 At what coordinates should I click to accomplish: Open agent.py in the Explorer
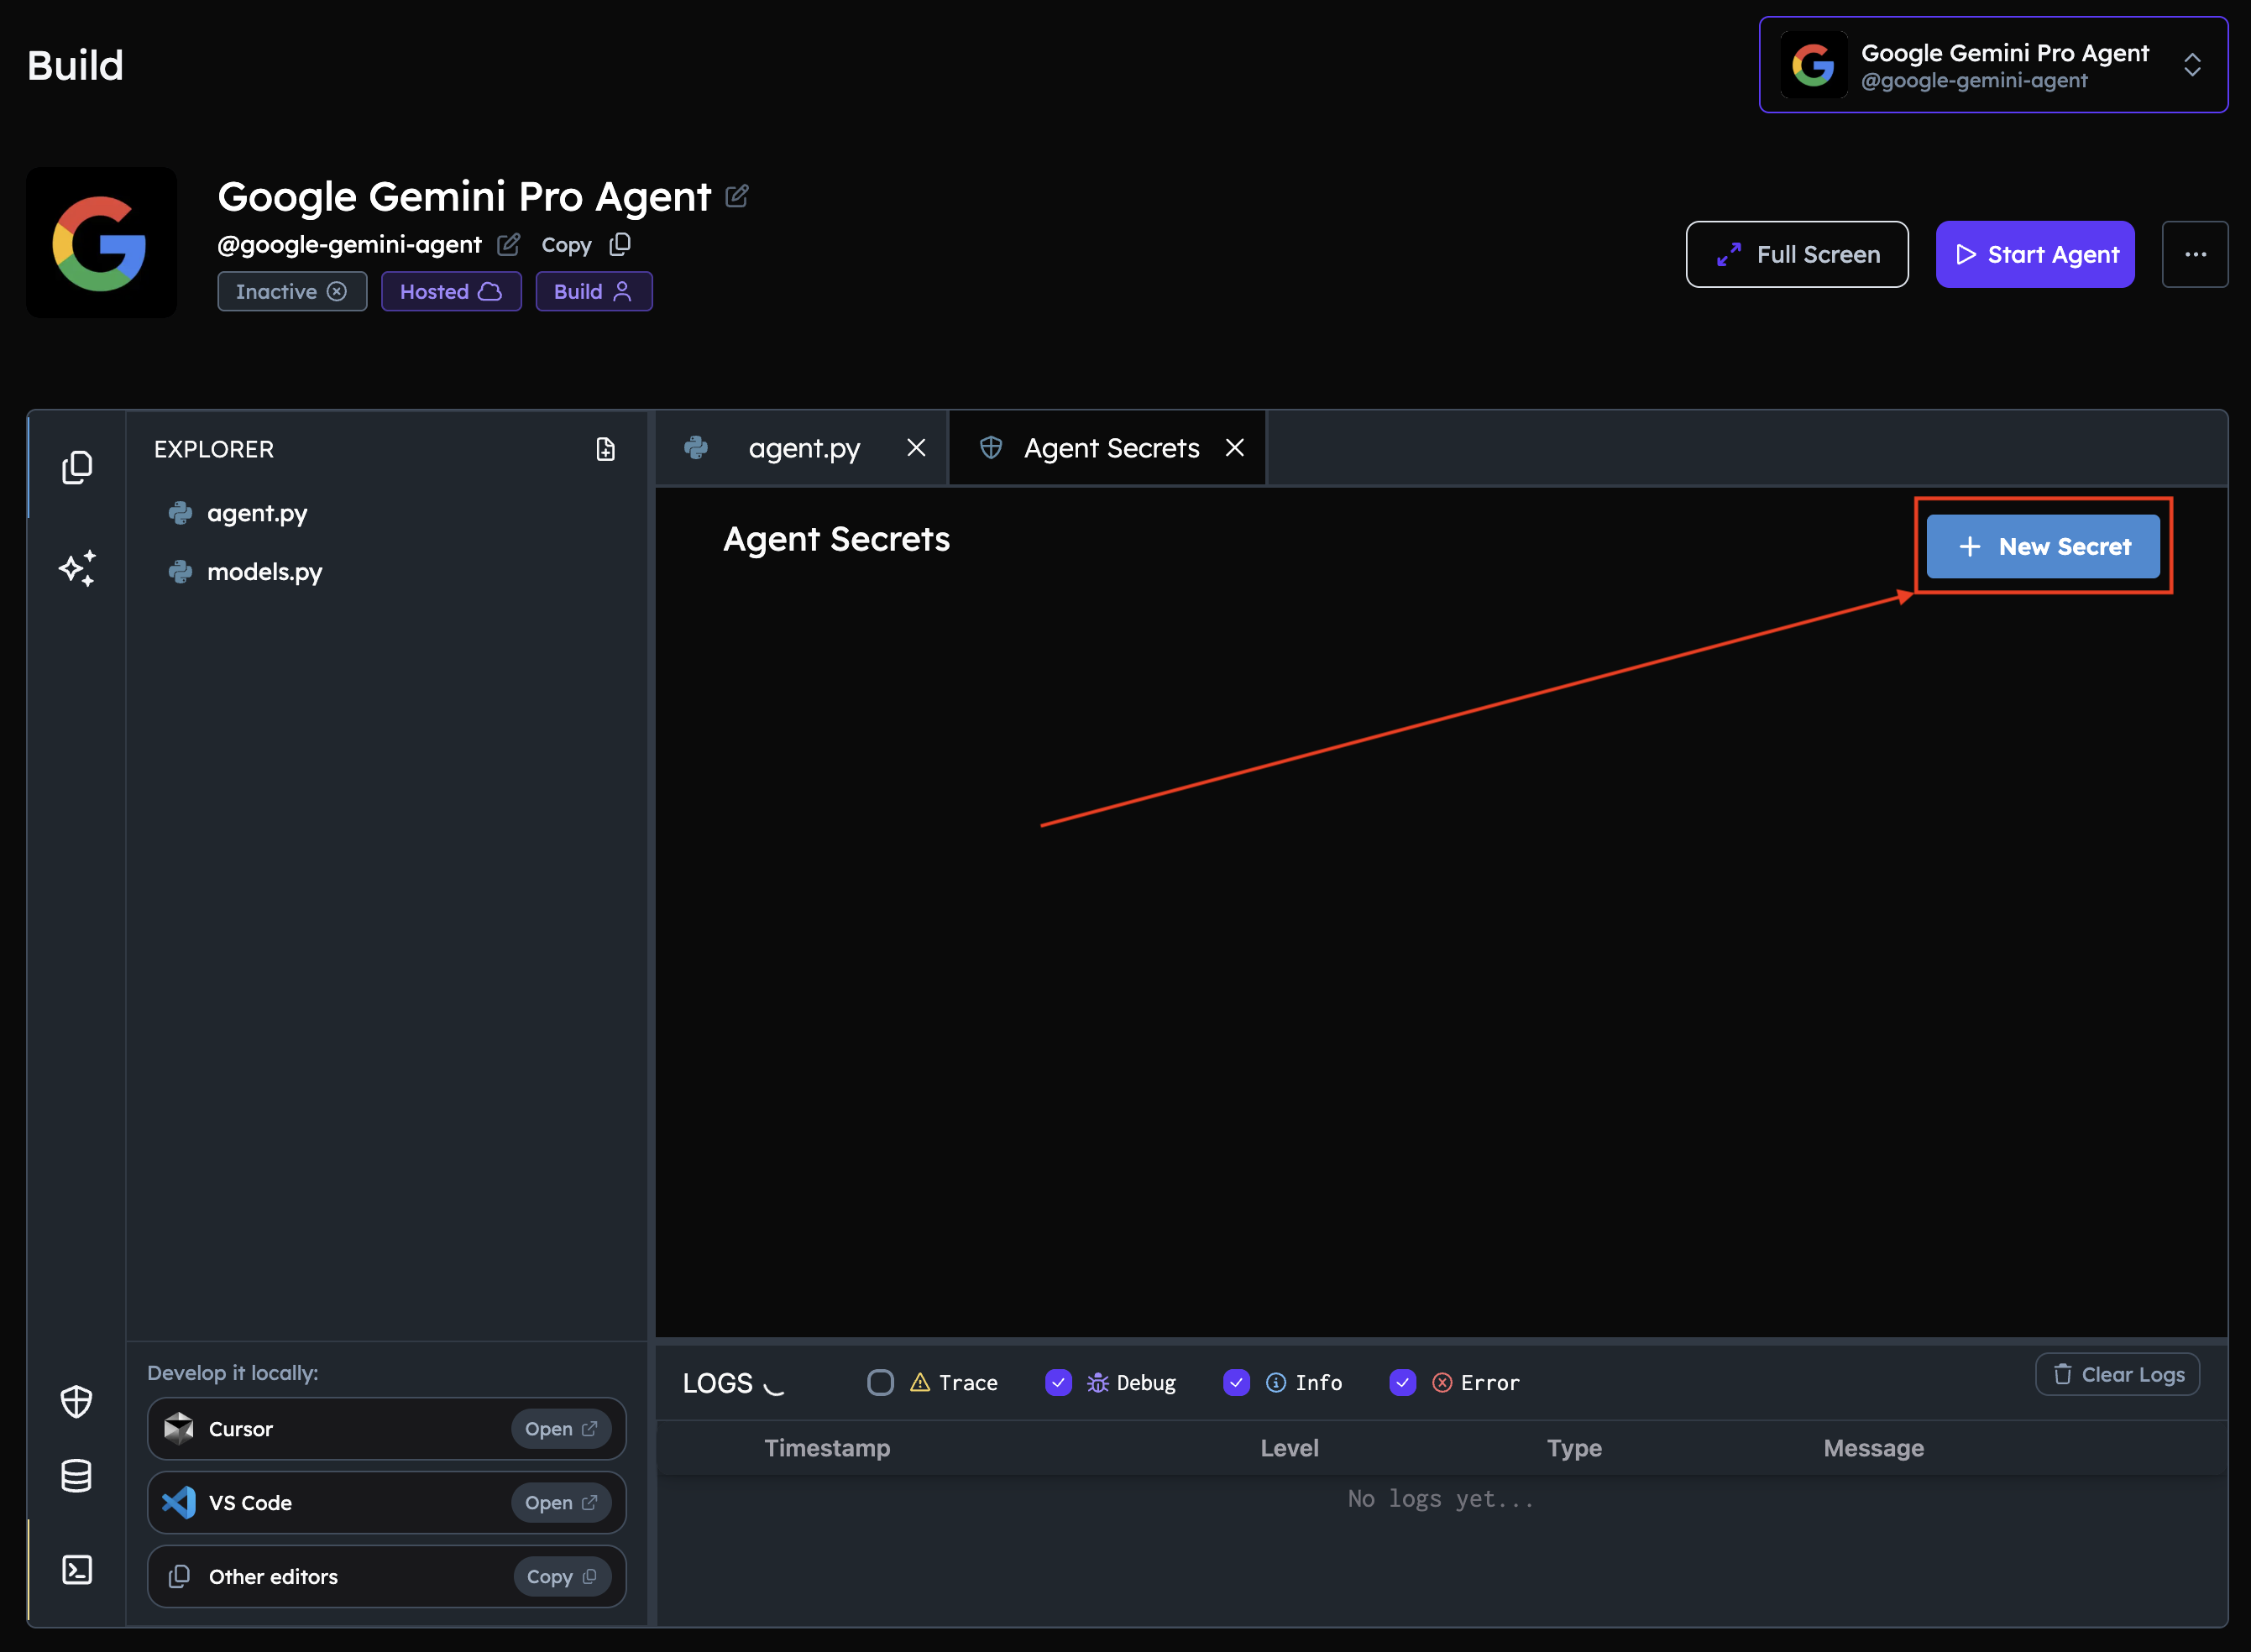point(257,513)
